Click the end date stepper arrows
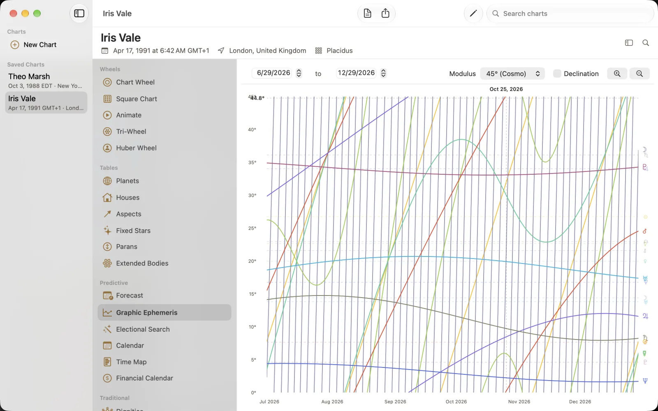The image size is (658, 411). click(x=383, y=73)
